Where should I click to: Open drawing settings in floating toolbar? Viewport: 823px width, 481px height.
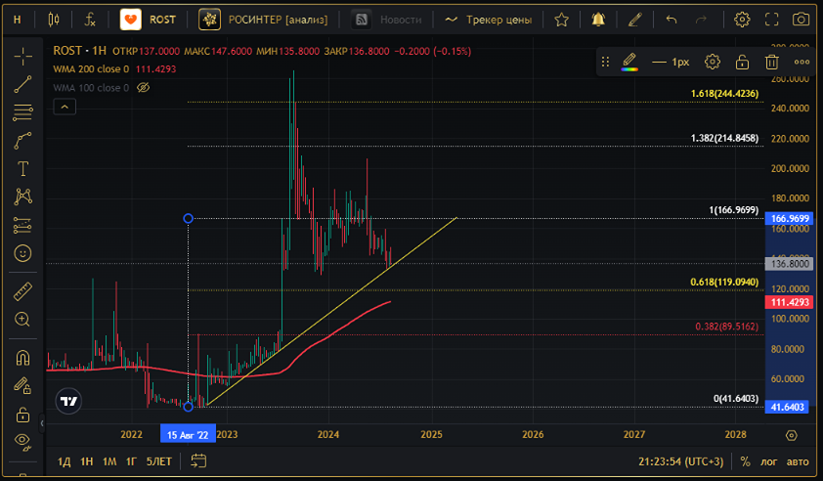click(713, 62)
